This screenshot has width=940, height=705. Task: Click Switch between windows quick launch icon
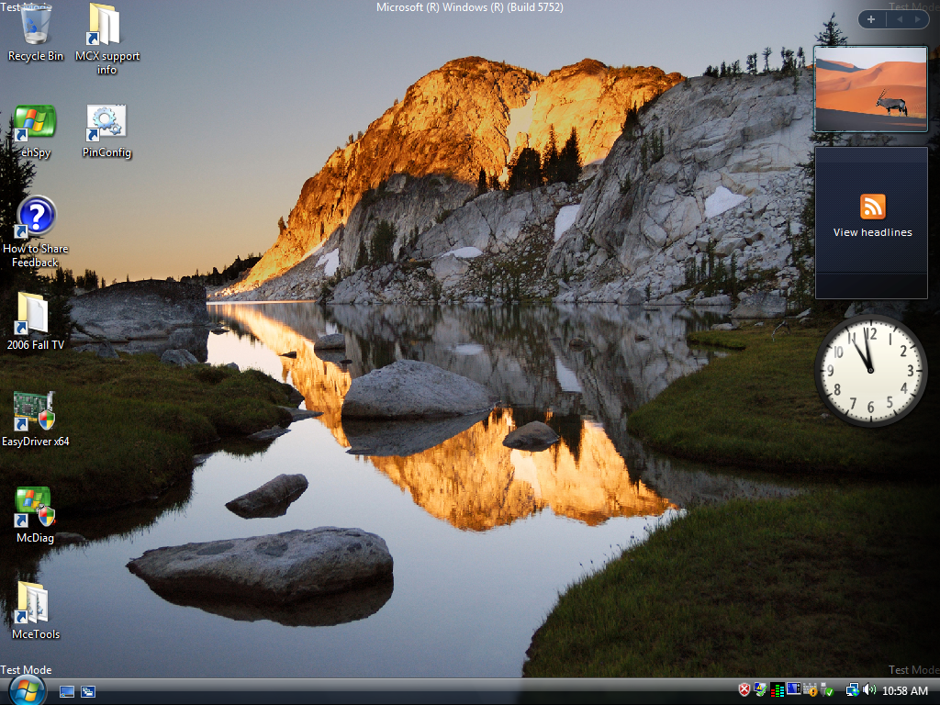[88, 691]
